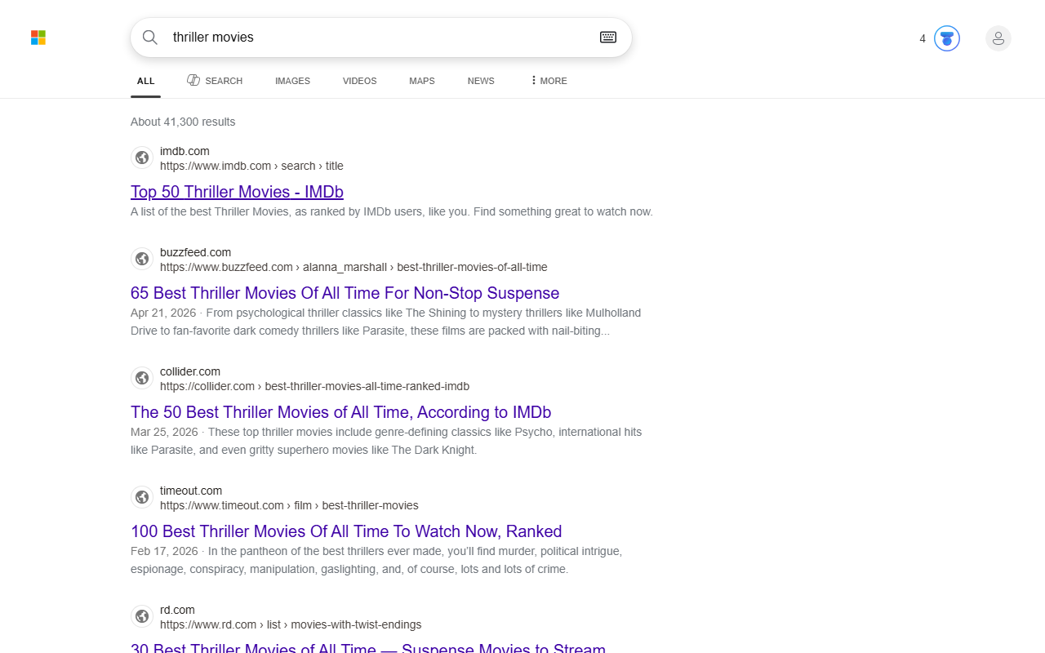Screen dimensions: 1045x653
Task: Open the Rewards medal icon
Action: 947,38
